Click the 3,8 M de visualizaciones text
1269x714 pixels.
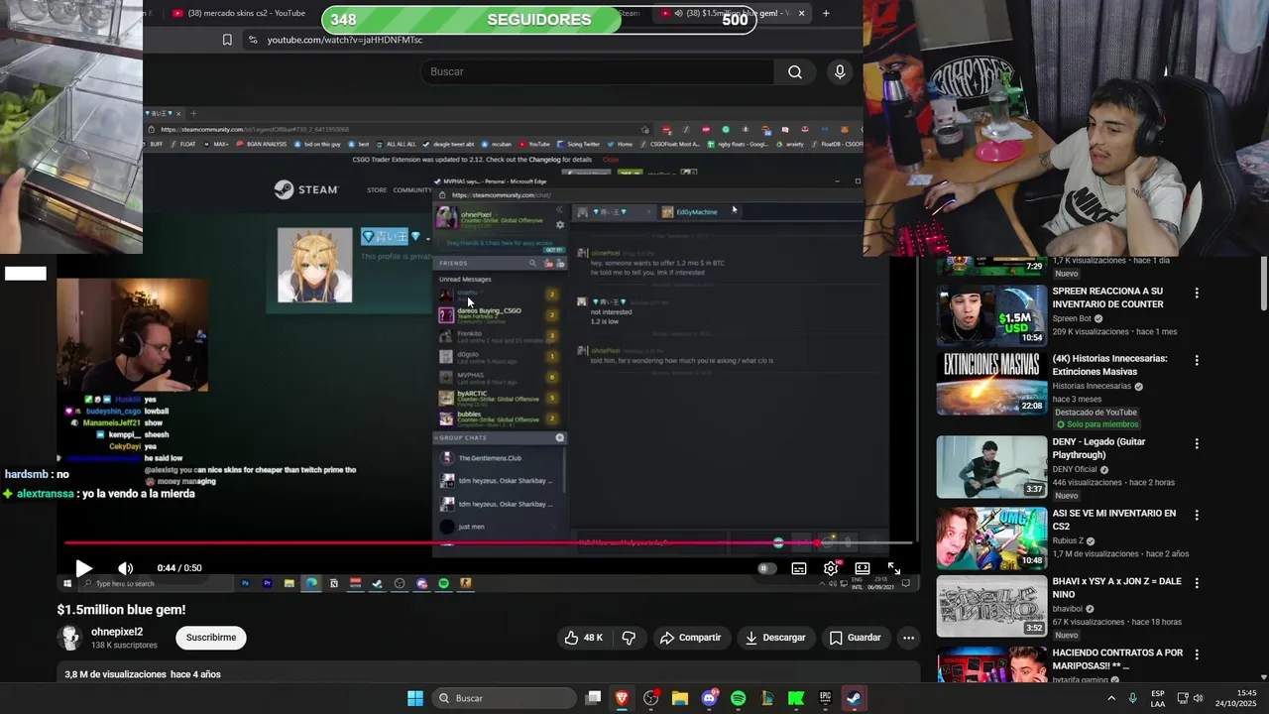pos(115,674)
